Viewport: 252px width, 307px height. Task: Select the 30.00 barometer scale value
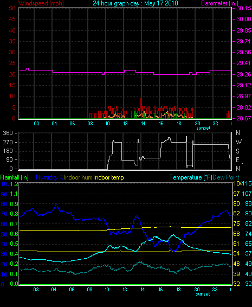tap(244, 19)
